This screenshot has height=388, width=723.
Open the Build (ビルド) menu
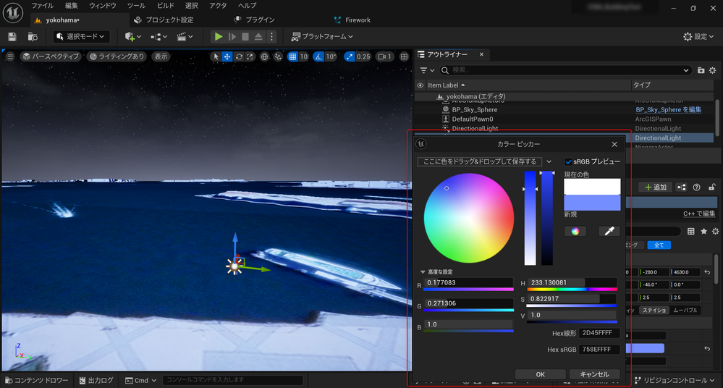point(166,6)
